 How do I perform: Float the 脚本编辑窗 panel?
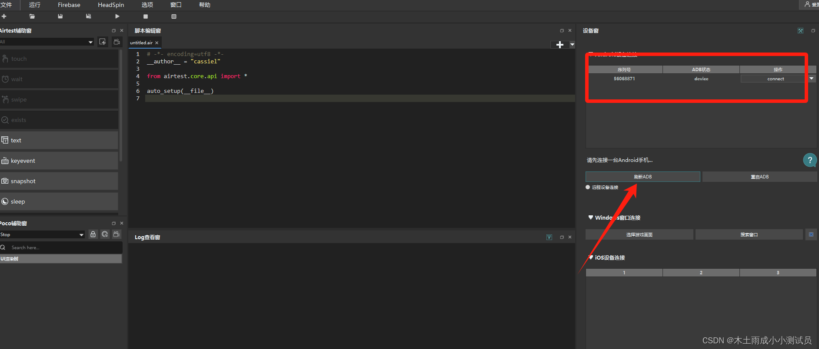[562, 30]
